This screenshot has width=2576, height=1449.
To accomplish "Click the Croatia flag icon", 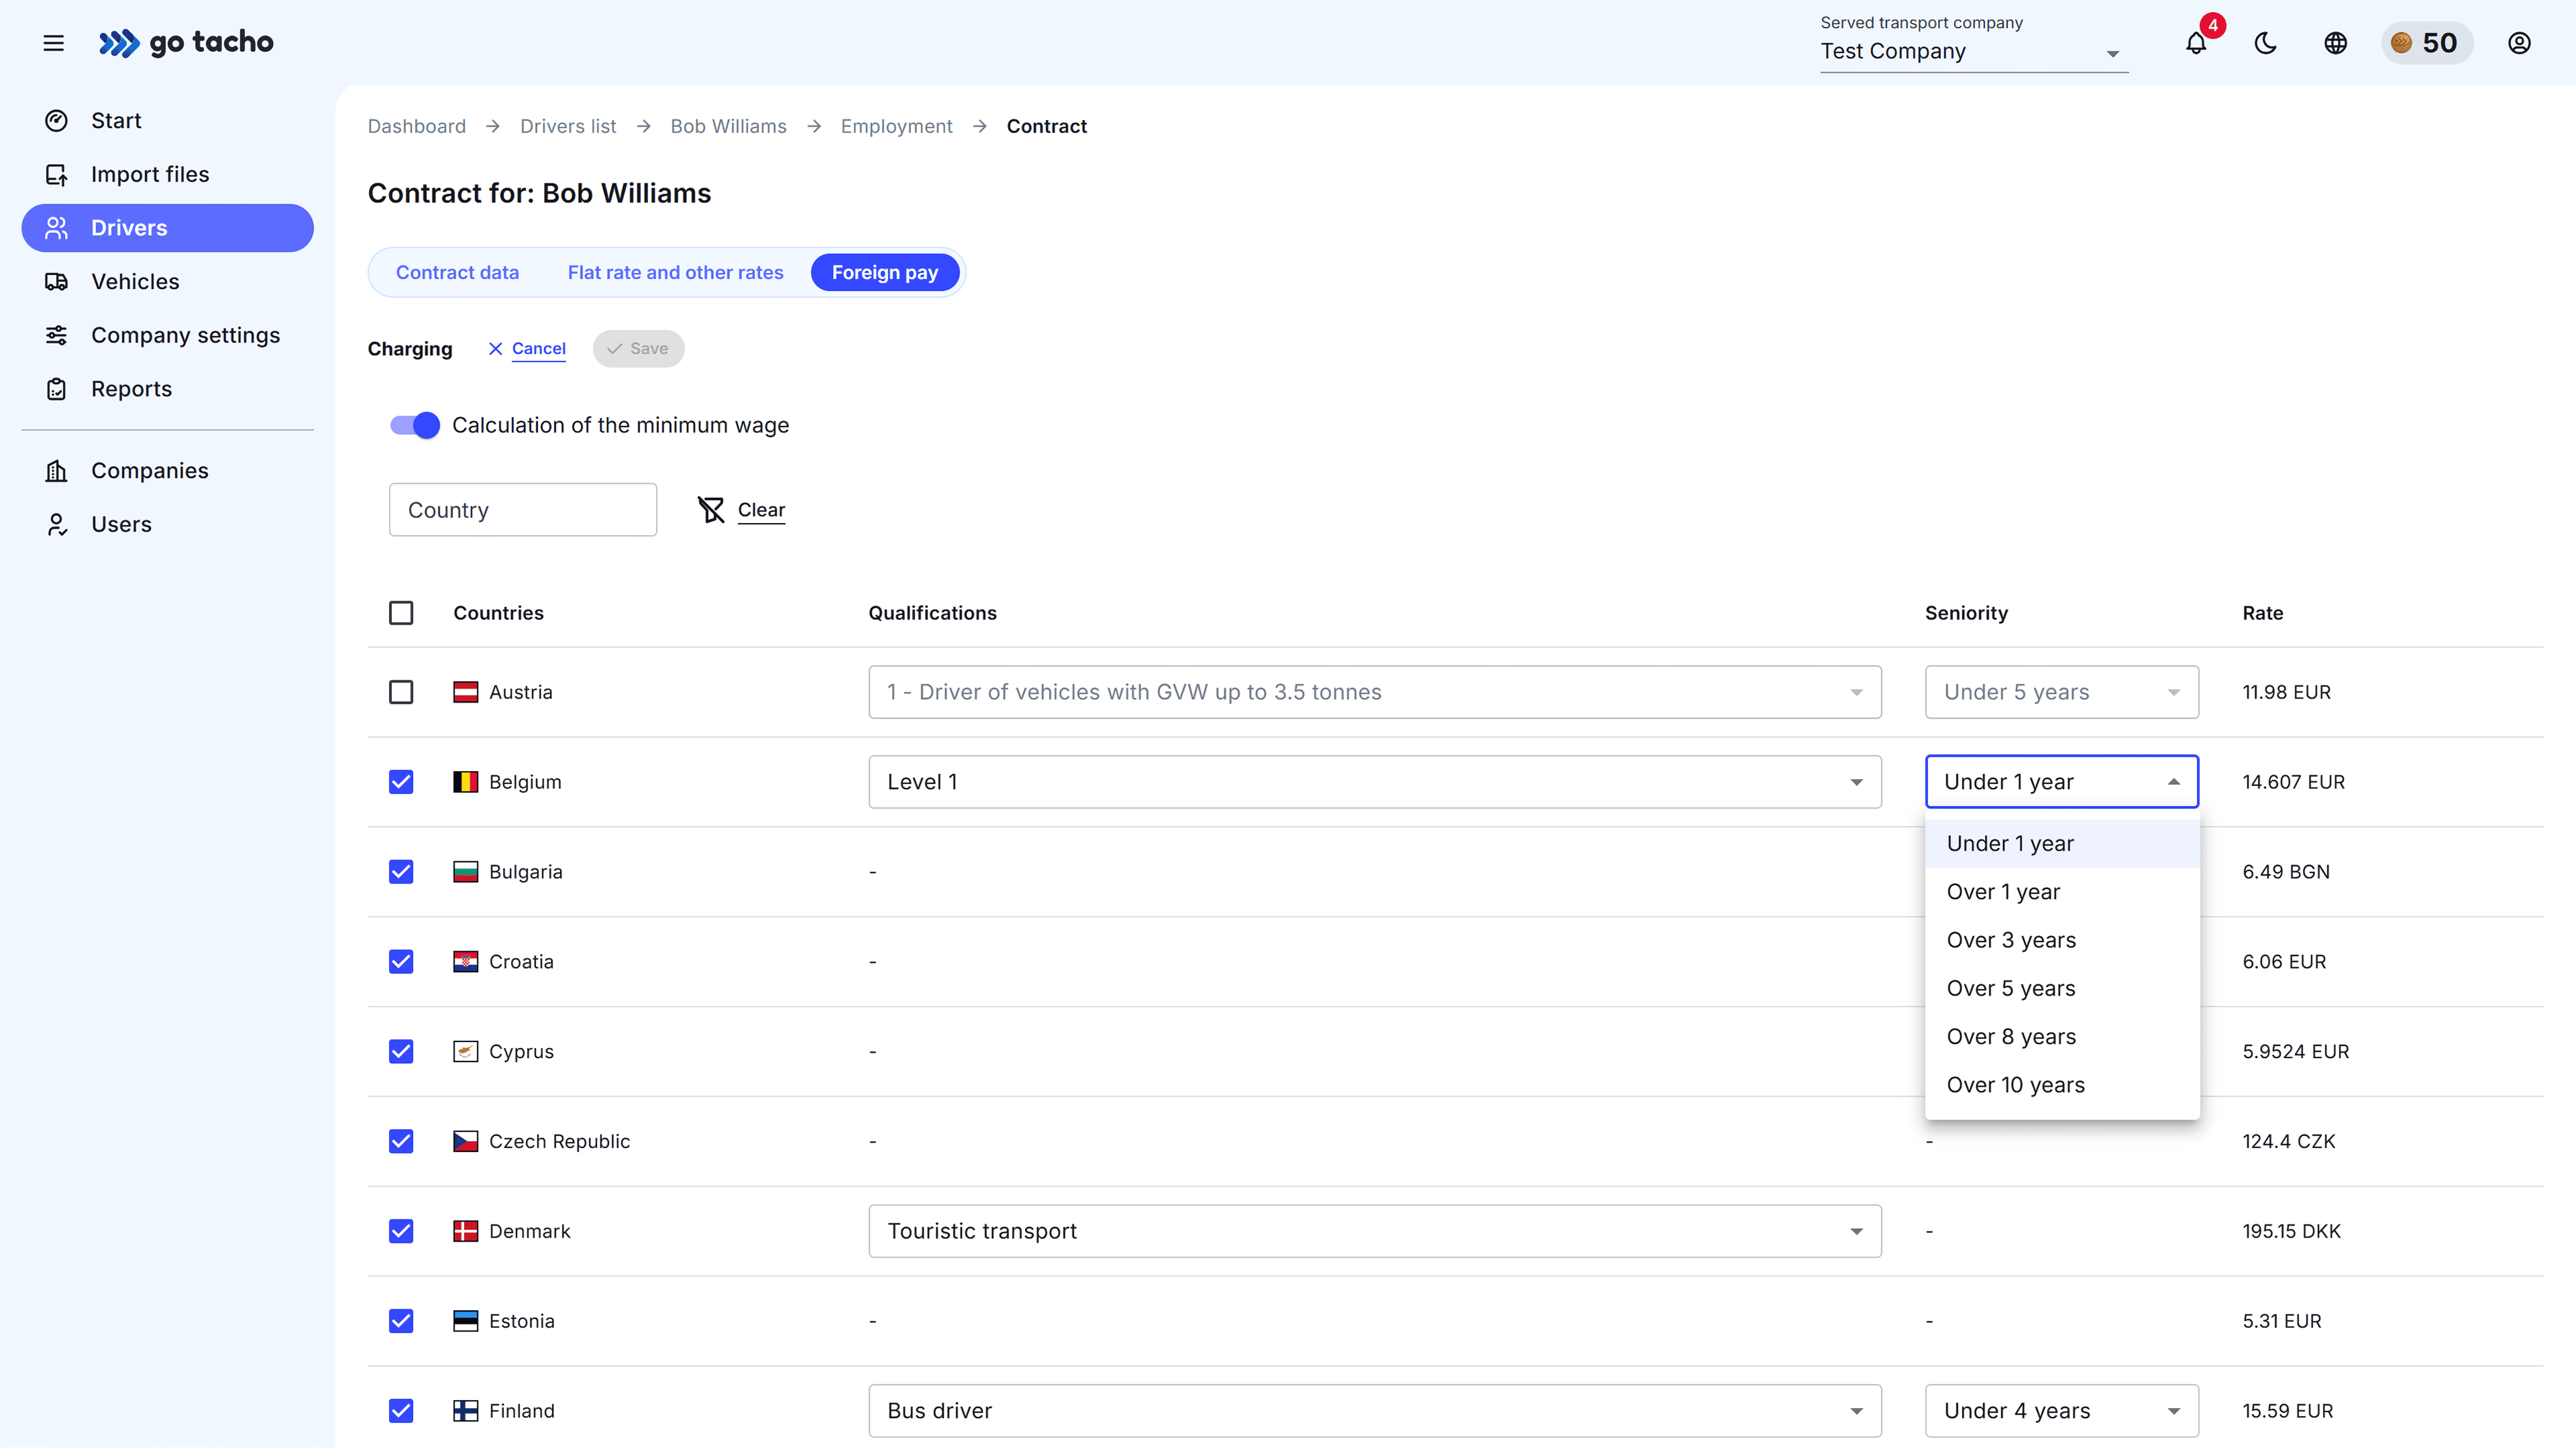I will [466, 962].
